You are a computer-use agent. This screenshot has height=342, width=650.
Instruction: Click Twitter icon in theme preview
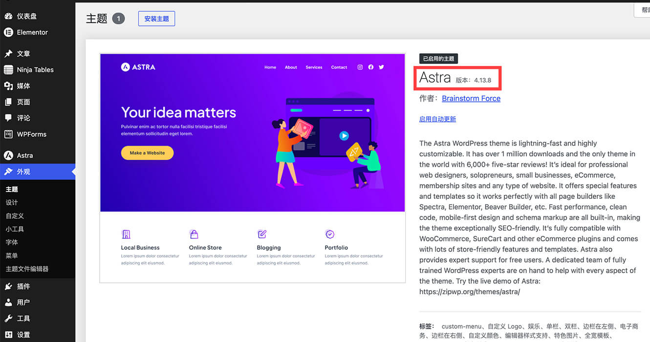[382, 67]
